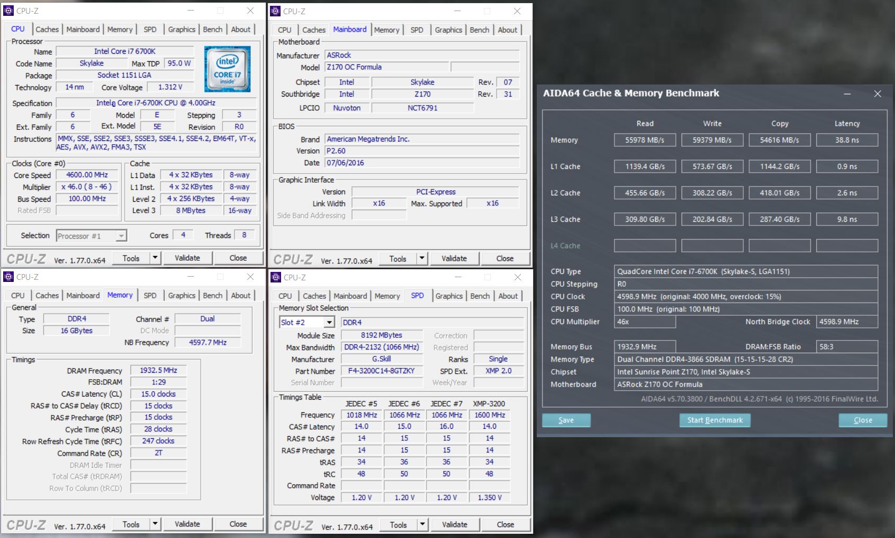Image resolution: width=895 pixels, height=538 pixels.
Task: Click the Intel Core i7 logo badge
Action: point(227,69)
